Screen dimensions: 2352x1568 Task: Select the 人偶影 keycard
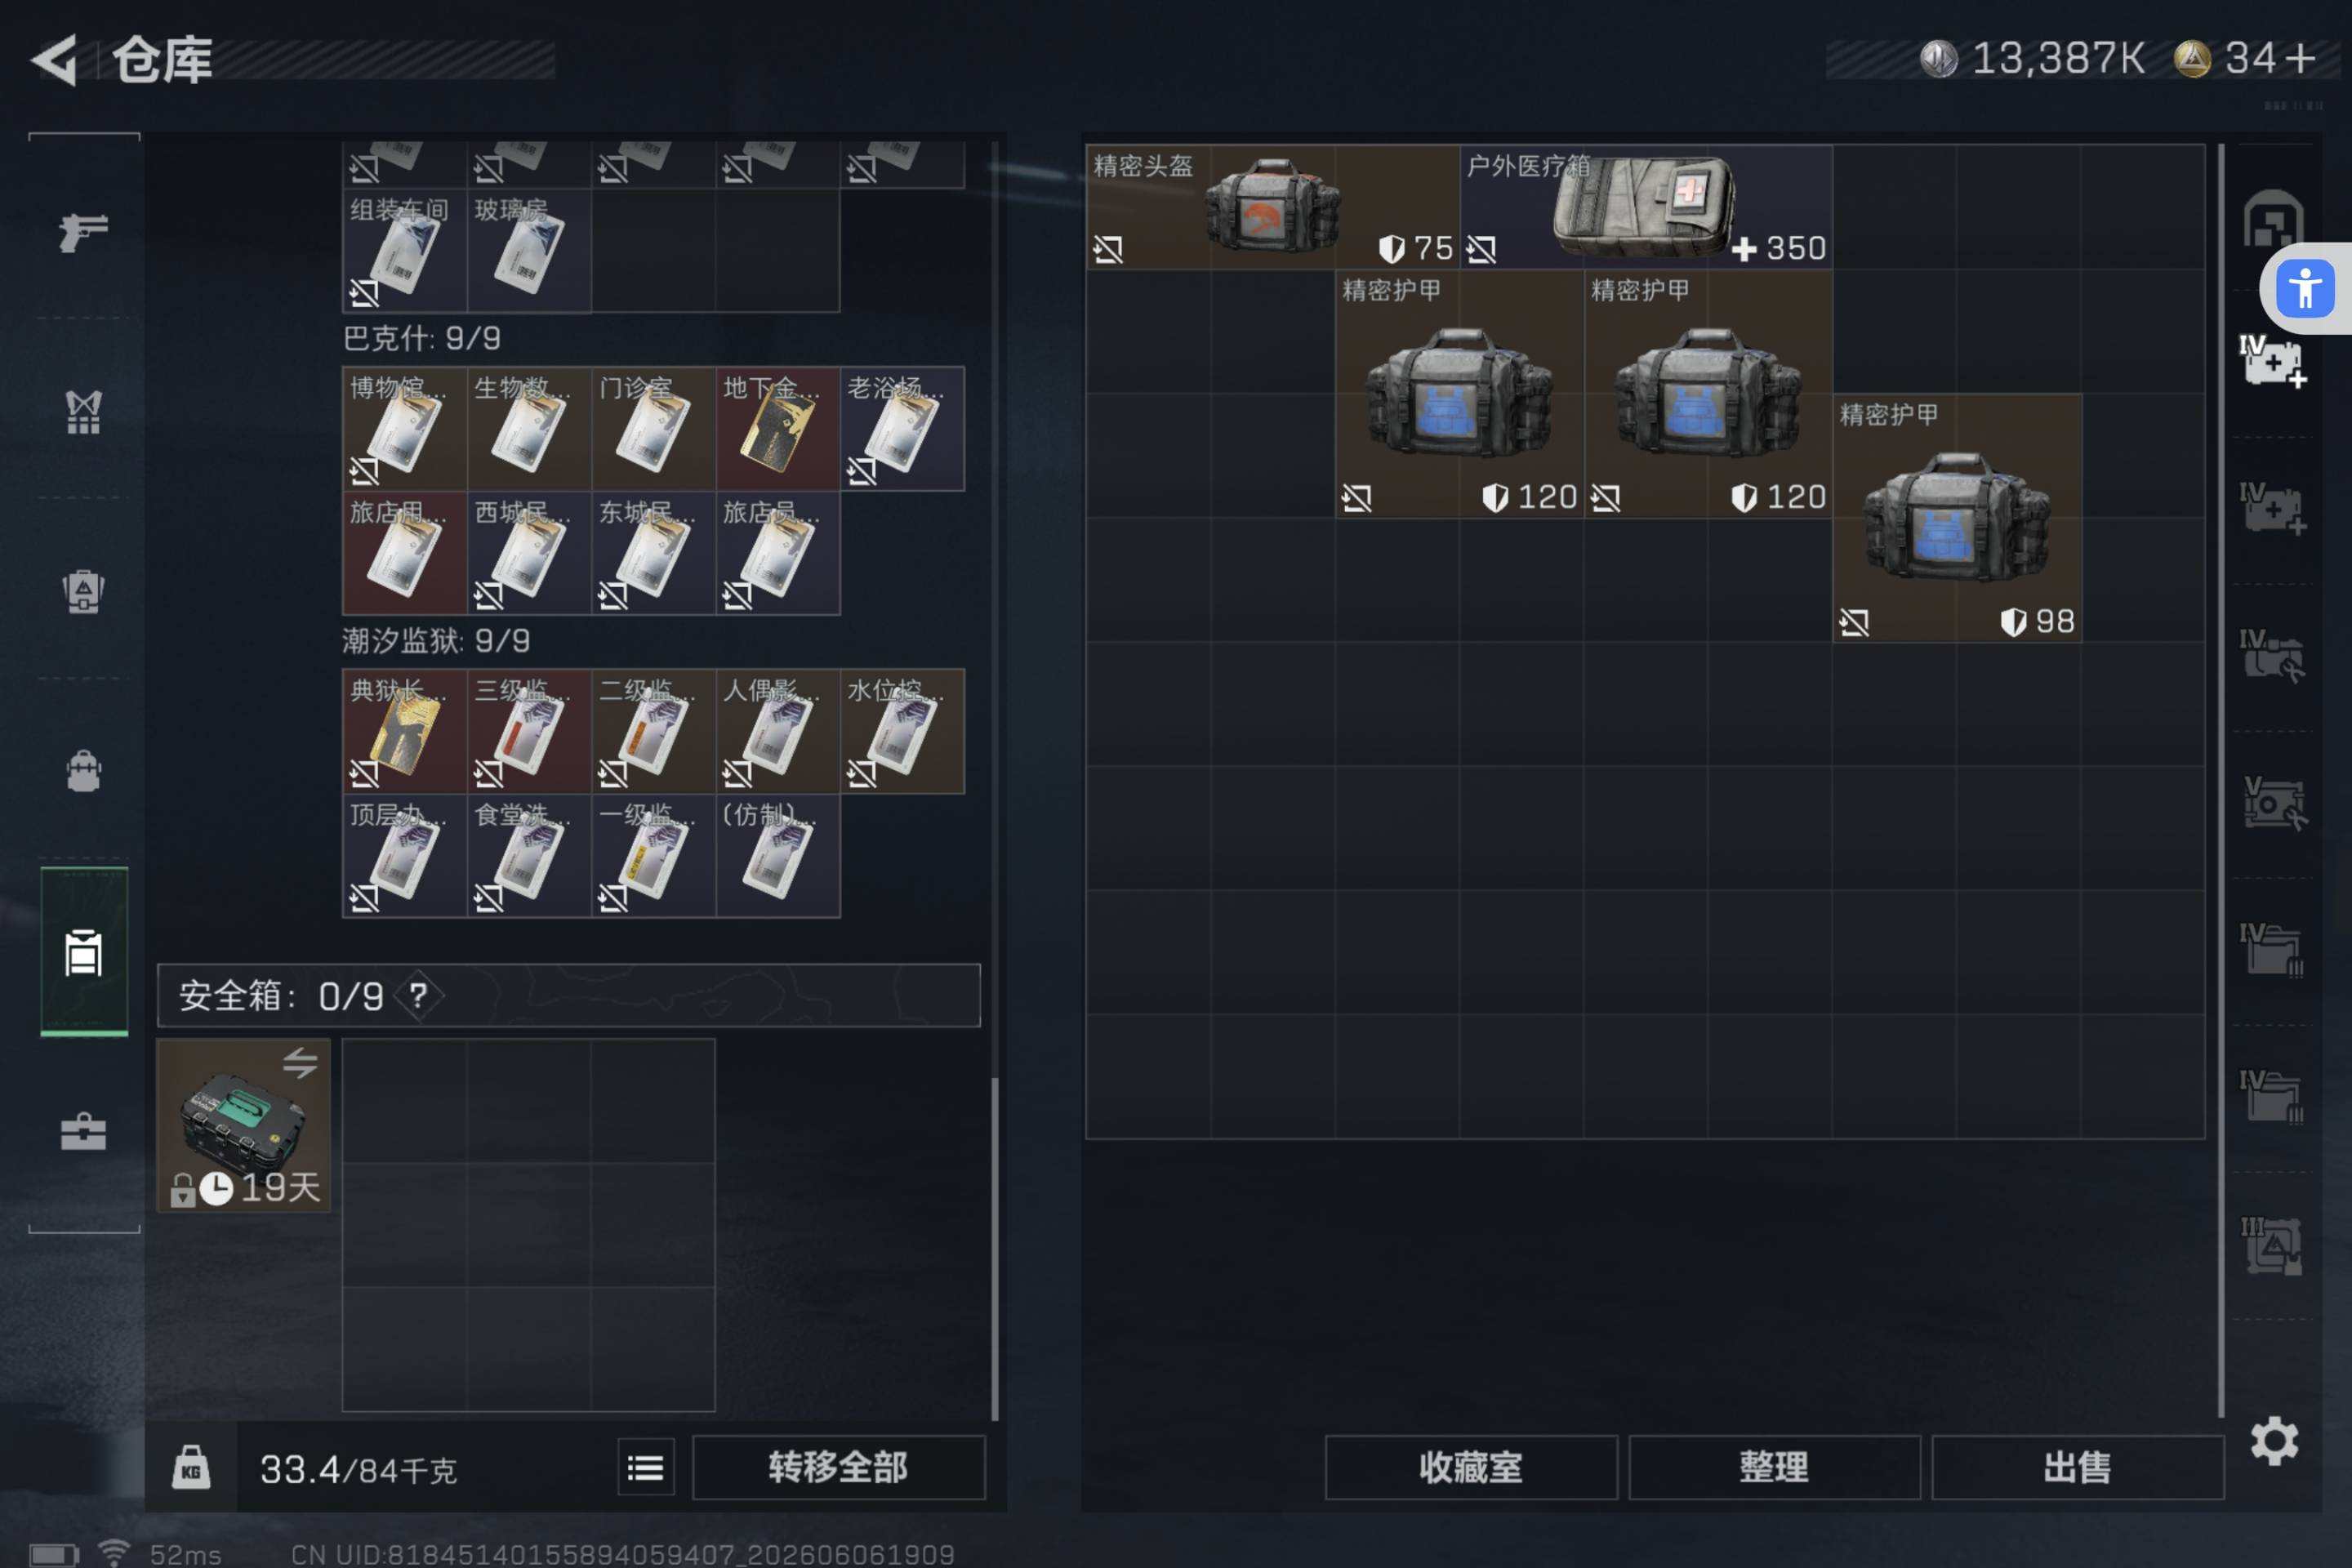click(x=778, y=732)
